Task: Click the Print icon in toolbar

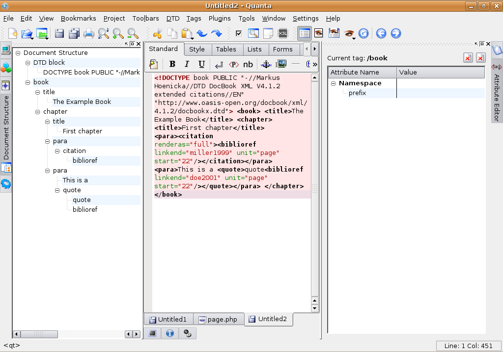Action: click(89, 33)
